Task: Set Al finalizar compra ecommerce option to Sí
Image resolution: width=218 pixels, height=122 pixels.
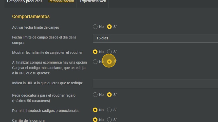Action: pyautogui.click(x=110, y=62)
